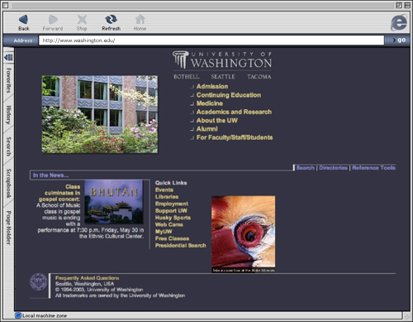Click the Quick Links heading

coord(171,183)
